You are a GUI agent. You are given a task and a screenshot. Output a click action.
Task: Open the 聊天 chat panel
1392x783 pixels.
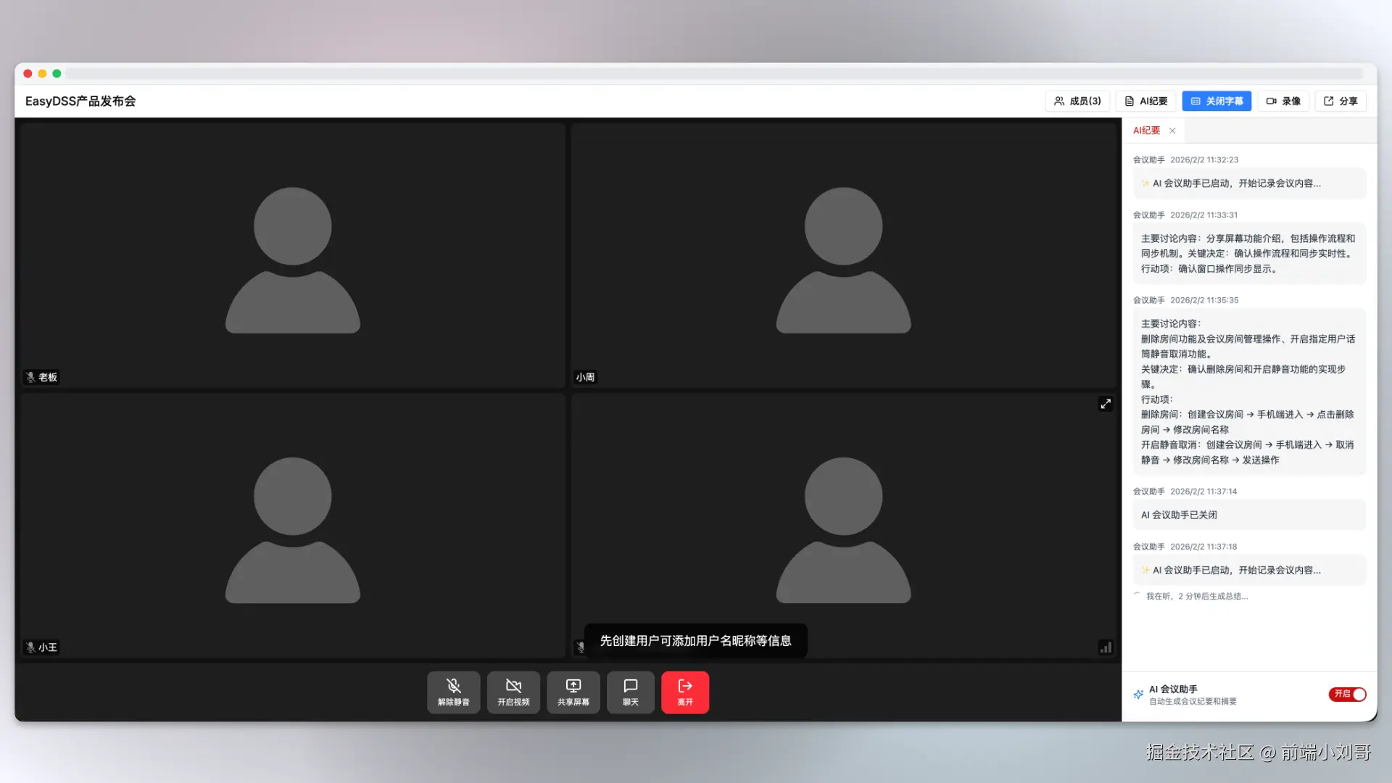tap(630, 692)
